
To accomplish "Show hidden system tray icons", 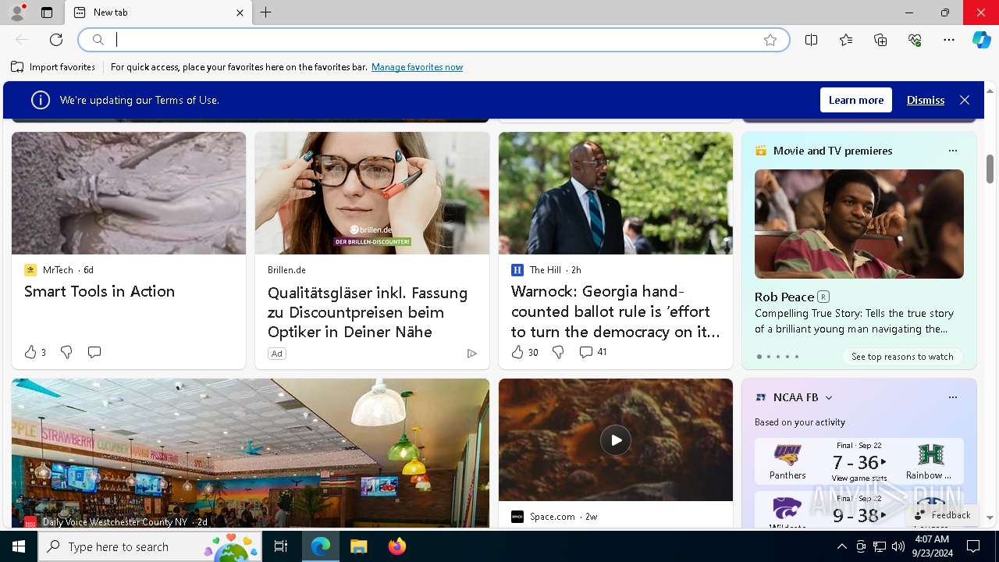I will click(x=842, y=546).
